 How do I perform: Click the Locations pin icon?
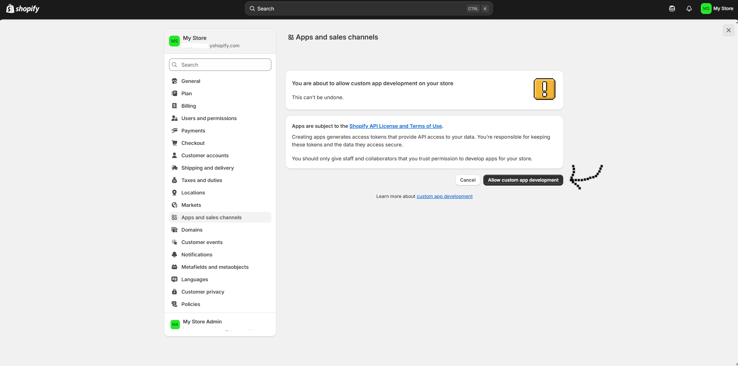tap(174, 192)
